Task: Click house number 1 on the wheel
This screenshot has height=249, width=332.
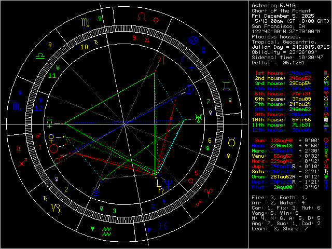Action: pyautogui.click(x=40, y=147)
